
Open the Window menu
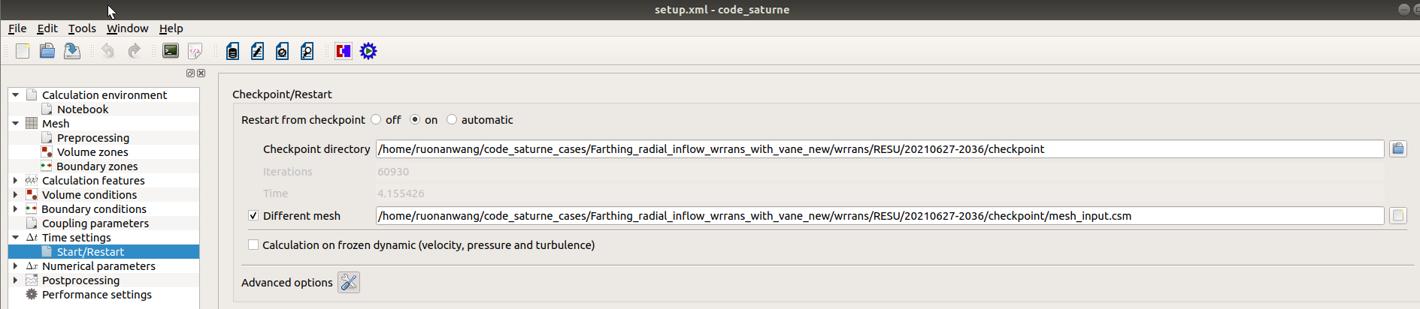(x=127, y=28)
